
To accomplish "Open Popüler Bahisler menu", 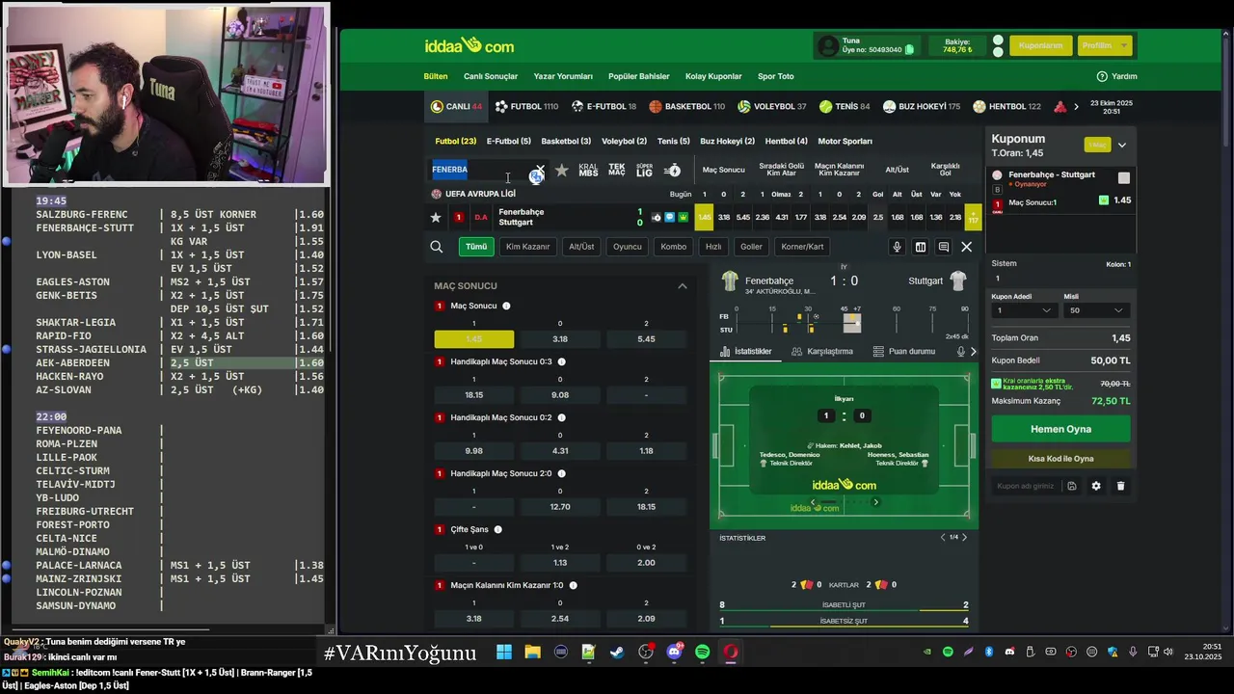I will click(639, 76).
